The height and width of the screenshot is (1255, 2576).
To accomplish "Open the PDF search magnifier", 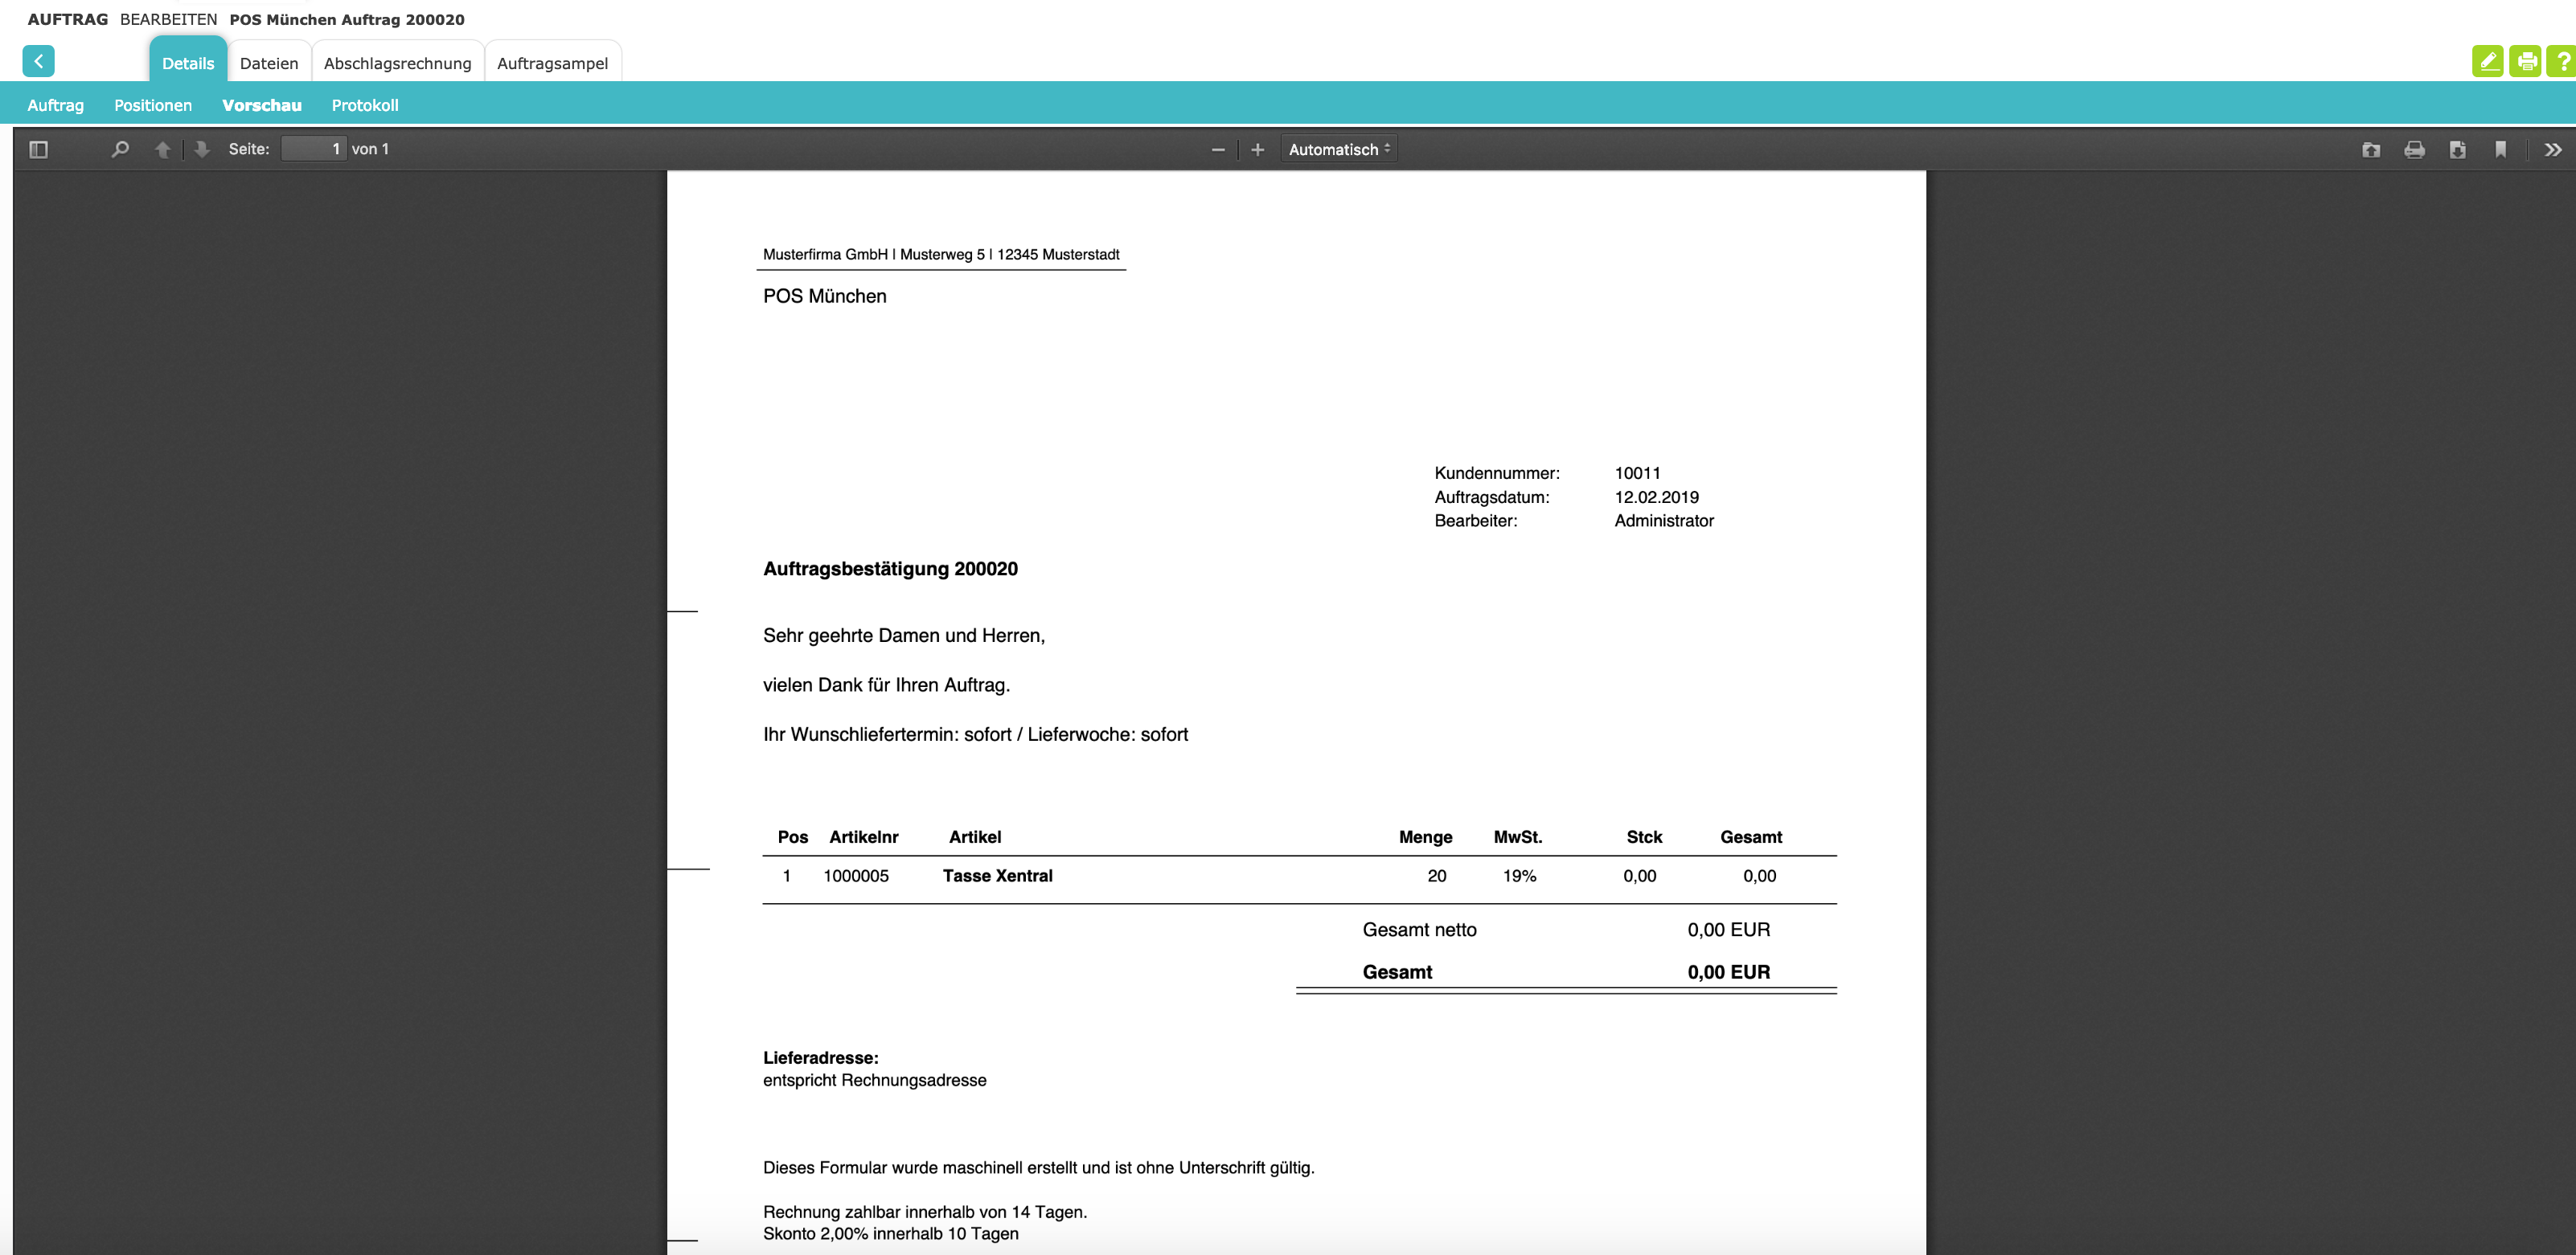I will (x=120, y=150).
